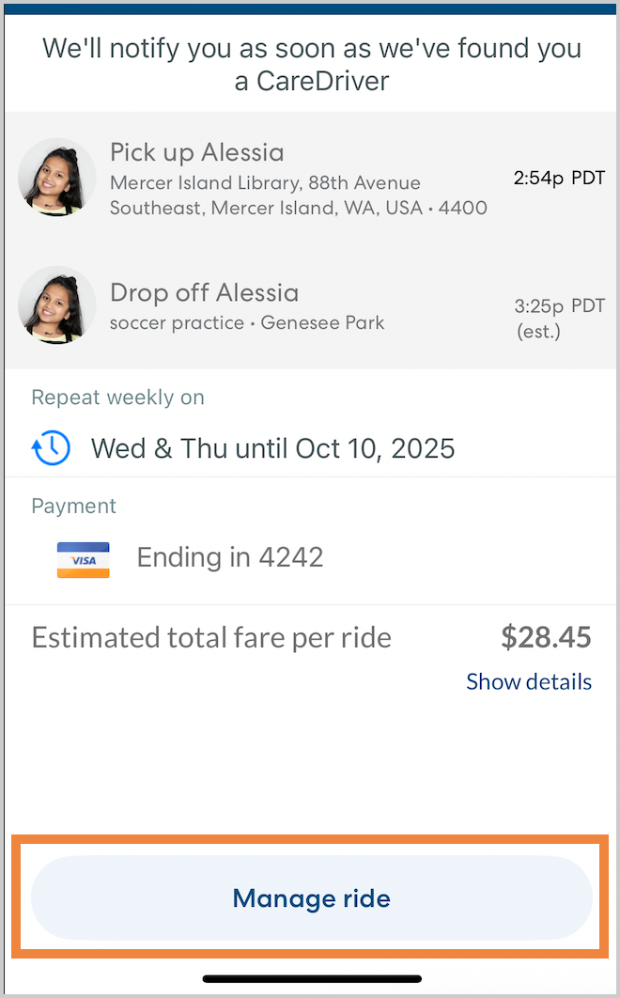This screenshot has width=620, height=998.
Task: Click the "Repeat weekly on" label
Action: click(x=117, y=398)
